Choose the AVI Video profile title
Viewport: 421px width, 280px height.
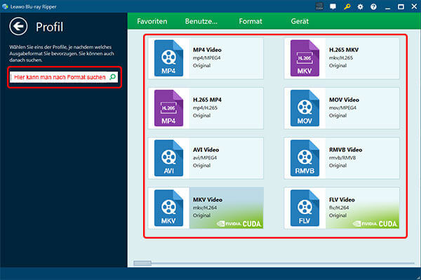(x=206, y=149)
